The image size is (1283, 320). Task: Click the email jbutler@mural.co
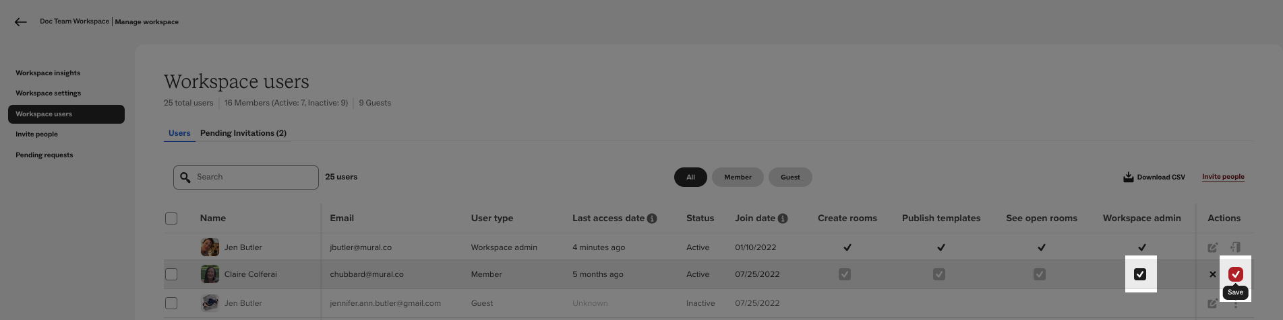point(361,247)
